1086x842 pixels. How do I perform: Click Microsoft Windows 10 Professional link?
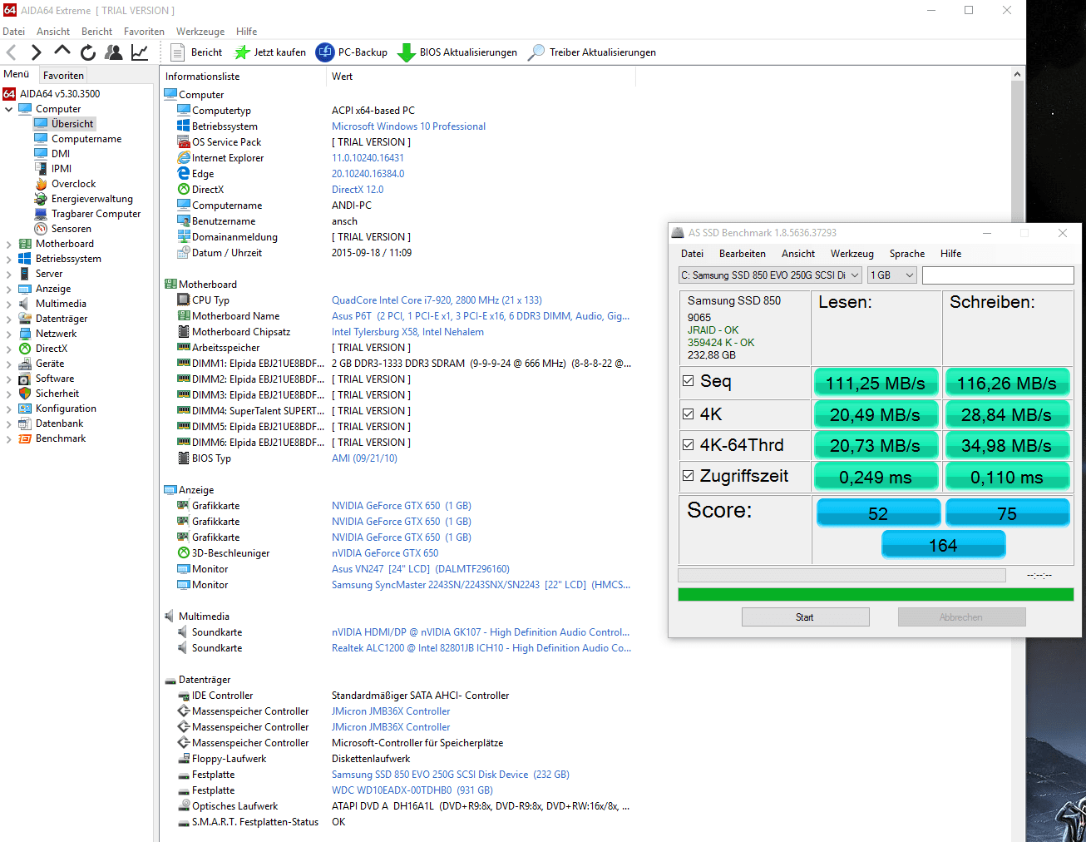tap(408, 126)
